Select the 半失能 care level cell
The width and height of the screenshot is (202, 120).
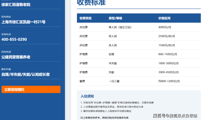[x=113, y=63]
